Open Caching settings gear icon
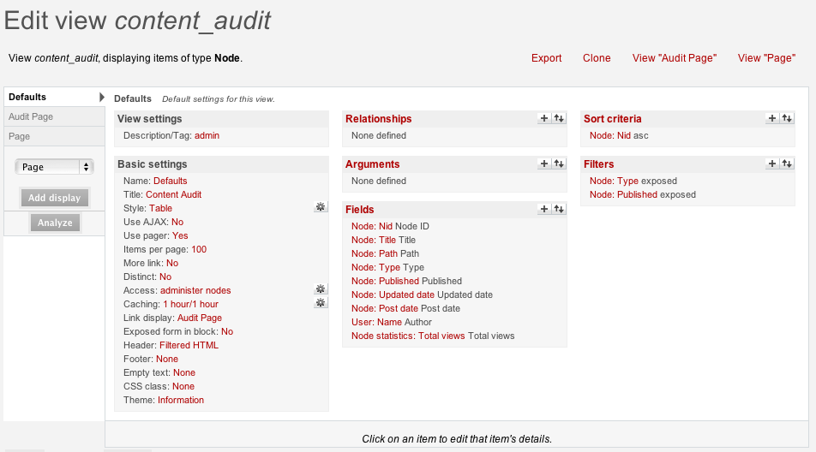This screenshot has width=816, height=452. coord(321,303)
